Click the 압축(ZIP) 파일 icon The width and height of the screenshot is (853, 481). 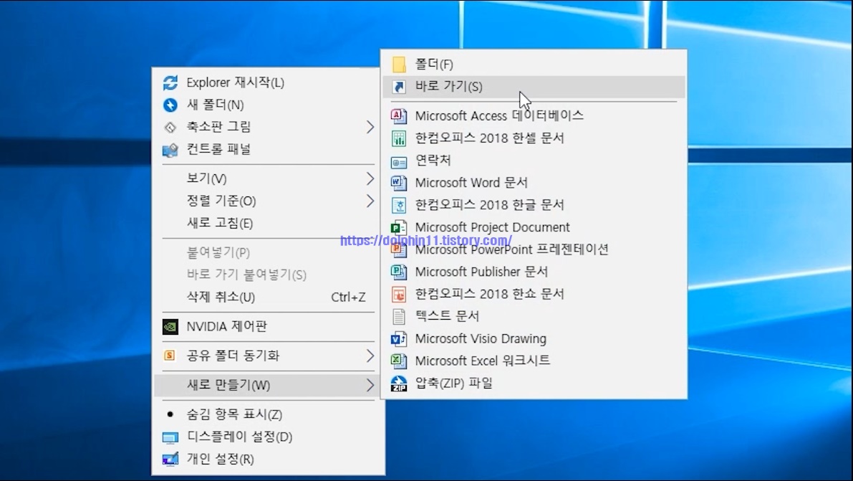399,383
